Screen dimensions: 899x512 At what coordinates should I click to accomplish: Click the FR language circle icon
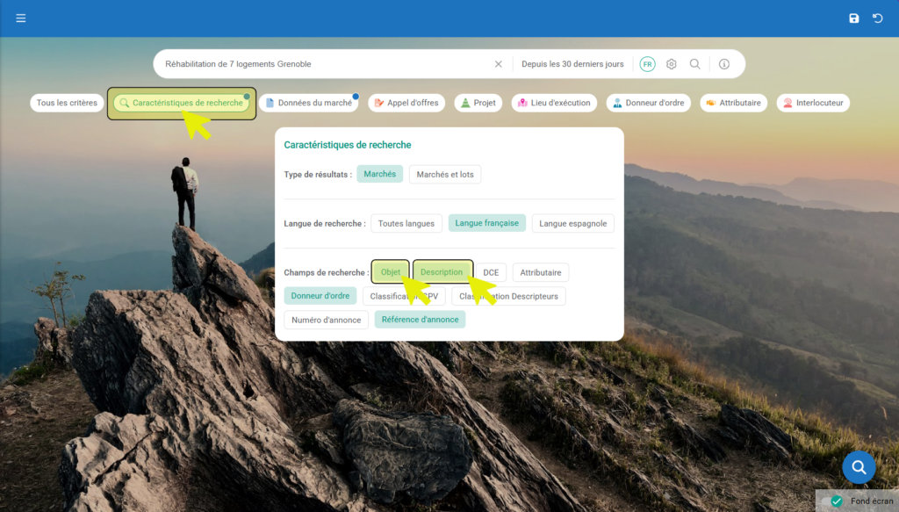(x=647, y=64)
